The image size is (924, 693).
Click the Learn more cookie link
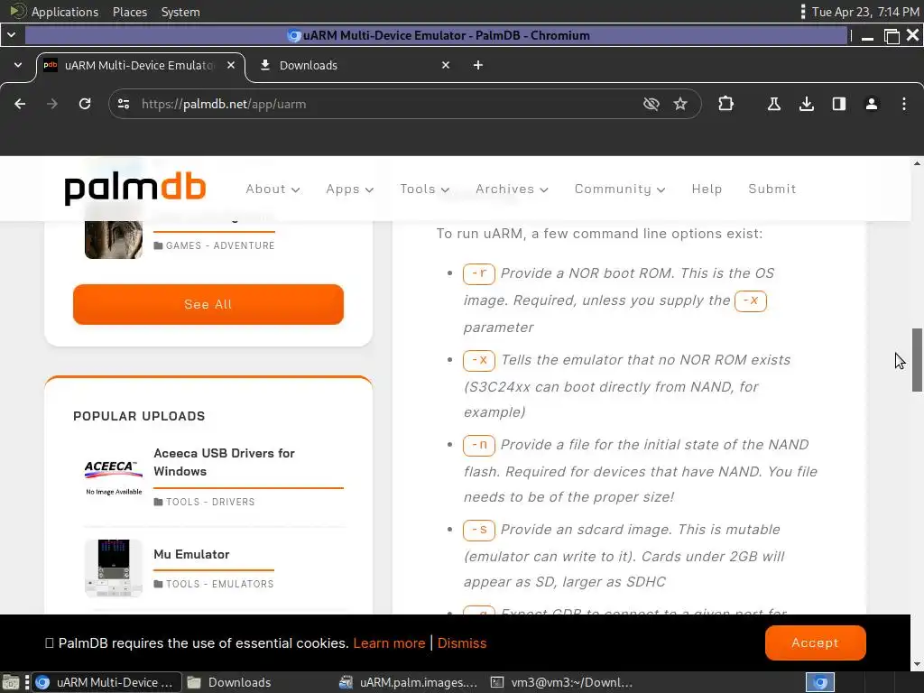pyautogui.click(x=389, y=643)
